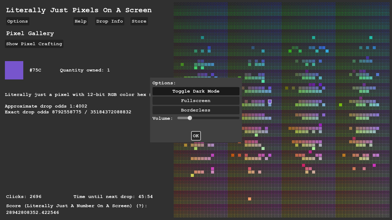The height and width of the screenshot is (220, 392).
Task: Select the purple #75C pixel swatch
Action: point(14,70)
